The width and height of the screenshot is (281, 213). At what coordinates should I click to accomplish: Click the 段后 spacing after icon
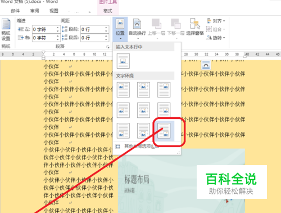tap(65, 38)
